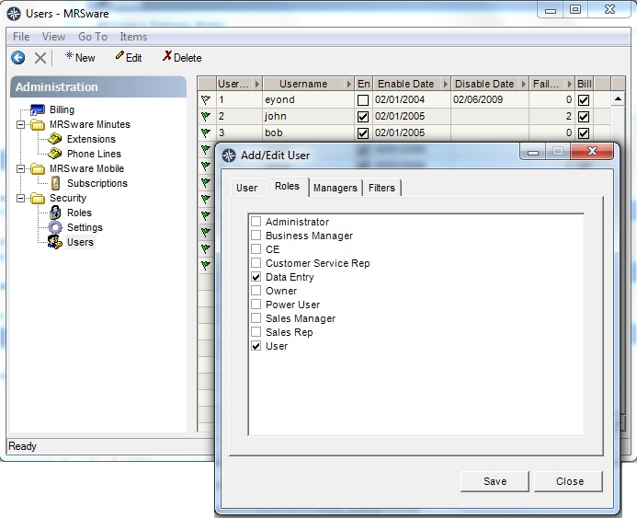Click the Save button

pos(495,481)
